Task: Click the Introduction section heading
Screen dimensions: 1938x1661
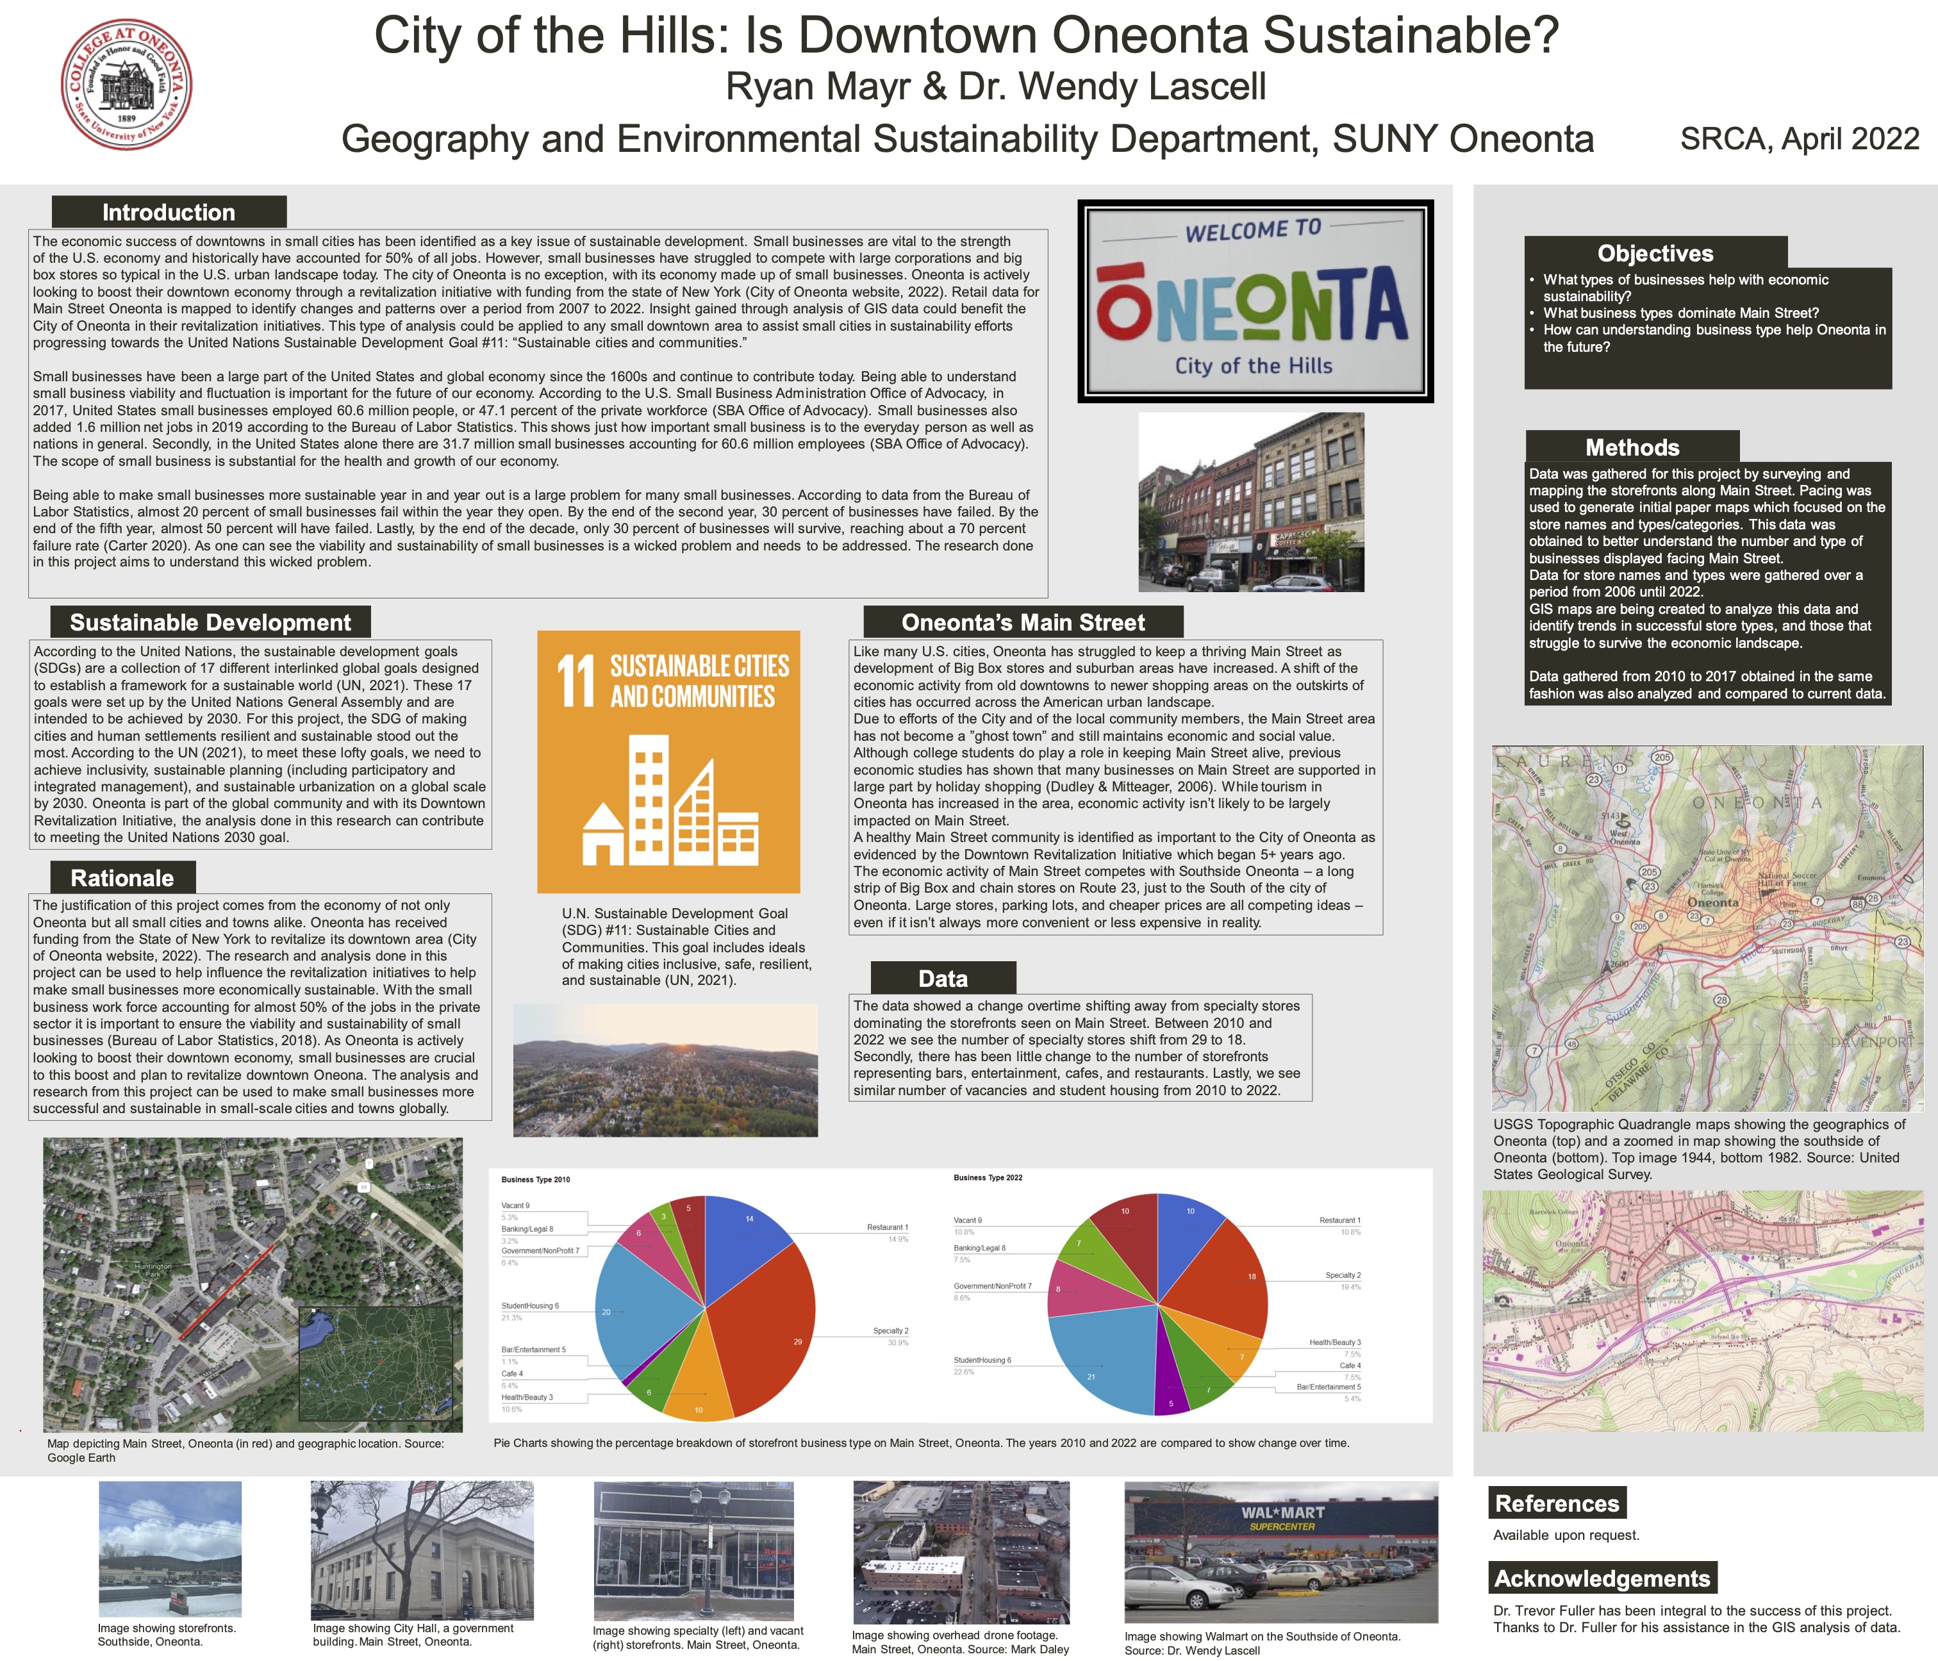Action: (x=169, y=212)
